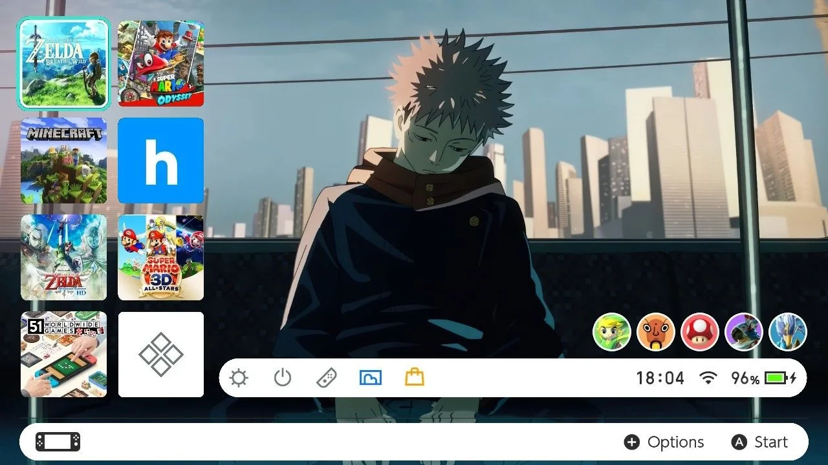The width and height of the screenshot is (828, 465).
Task: Launch 51 Worldwide Games tile
Action: [64, 354]
